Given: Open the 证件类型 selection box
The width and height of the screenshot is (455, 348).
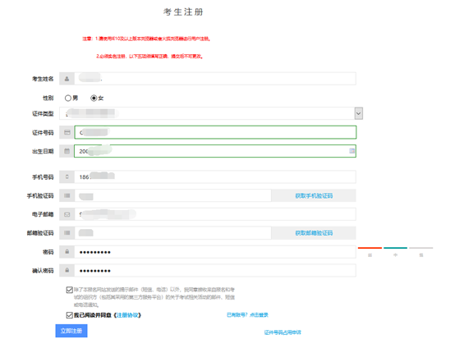Looking at the screenshot, I should click(211, 113).
